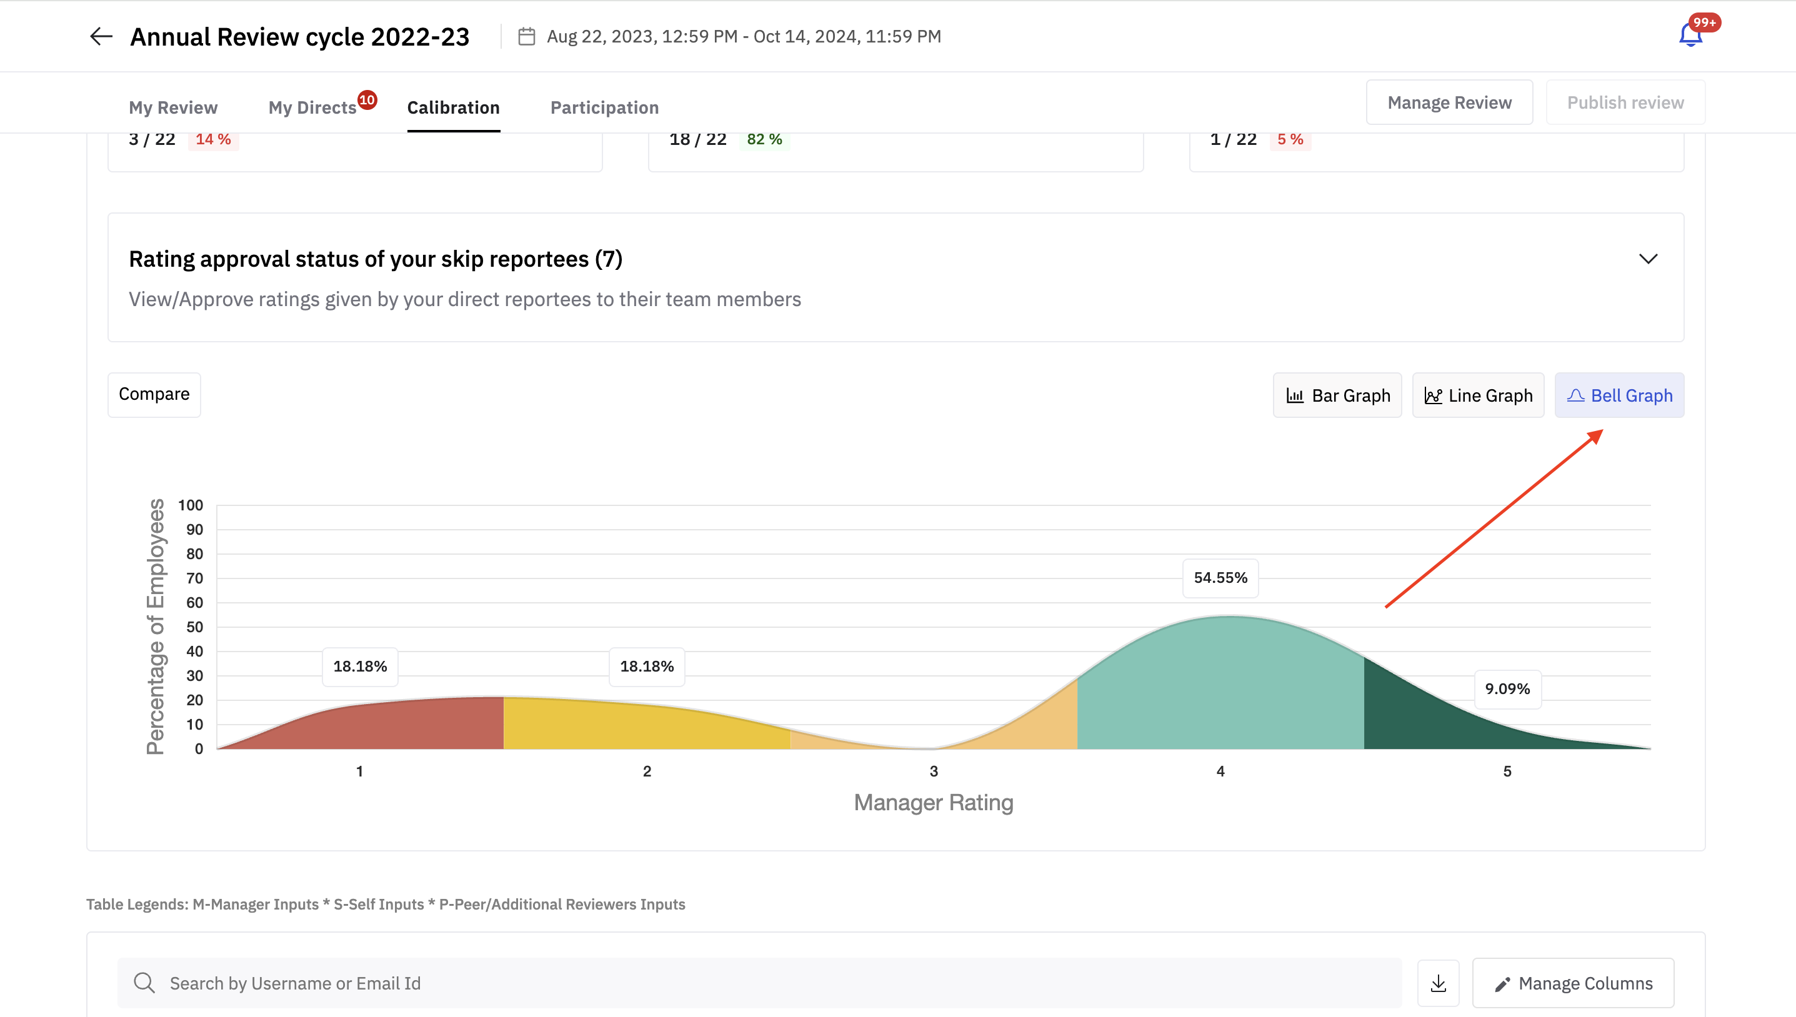Image resolution: width=1796 pixels, height=1017 pixels.
Task: Open the notifications bell
Action: pyautogui.click(x=1690, y=35)
